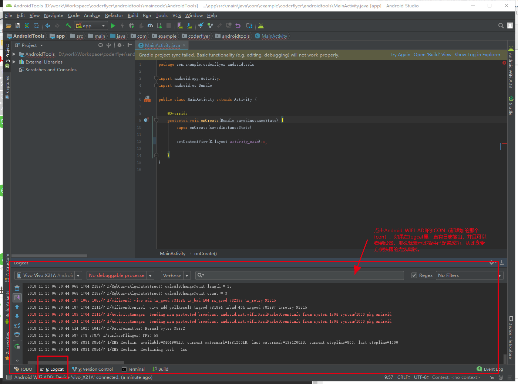This screenshot has width=518, height=384.
Task: Open the VCS menu
Action: [x=176, y=16]
